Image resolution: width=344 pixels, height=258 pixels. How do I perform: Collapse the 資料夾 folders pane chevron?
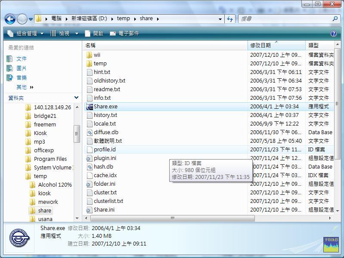[76, 98]
